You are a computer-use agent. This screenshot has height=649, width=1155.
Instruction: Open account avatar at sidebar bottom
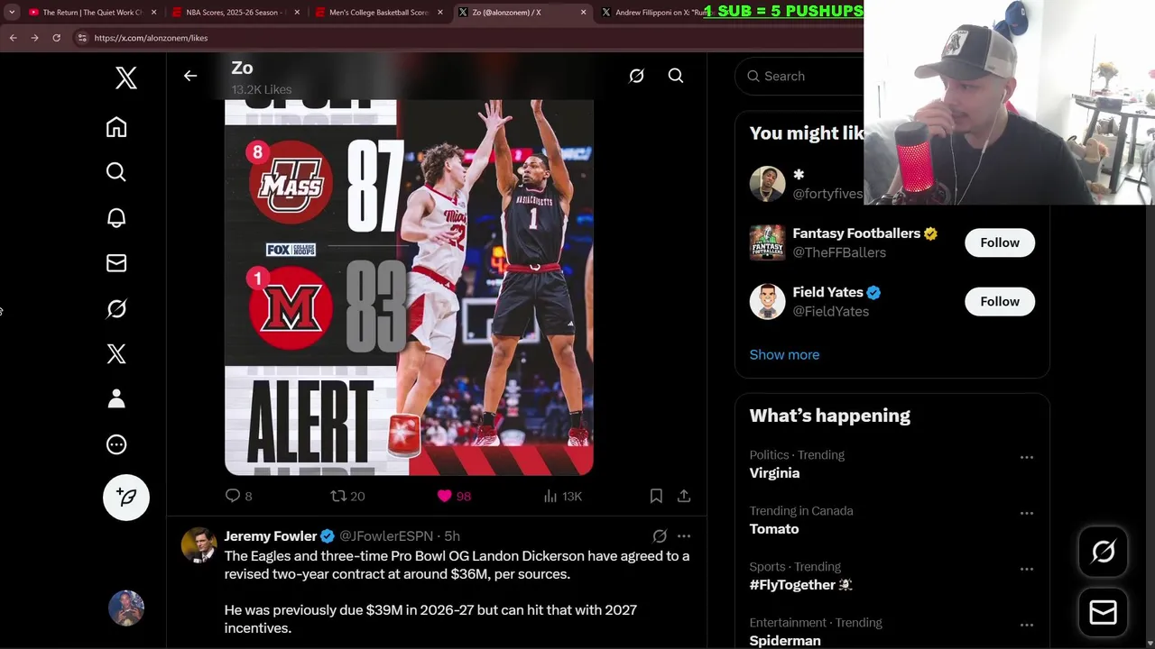[x=126, y=608]
